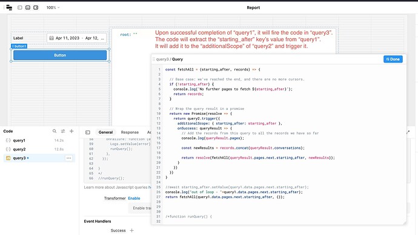Open Code panel filter options icon
This screenshot has height=235, width=418.
point(63,131)
